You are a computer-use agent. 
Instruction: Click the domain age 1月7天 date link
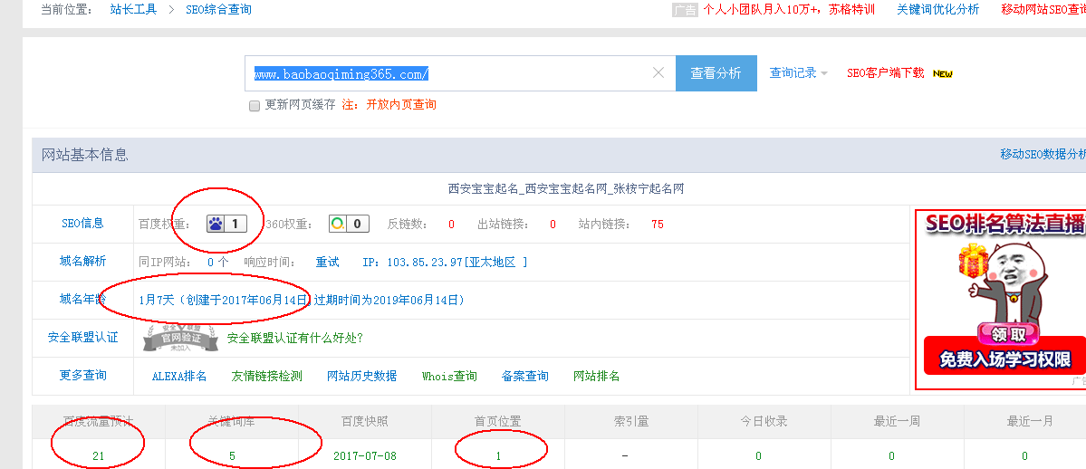click(x=302, y=300)
